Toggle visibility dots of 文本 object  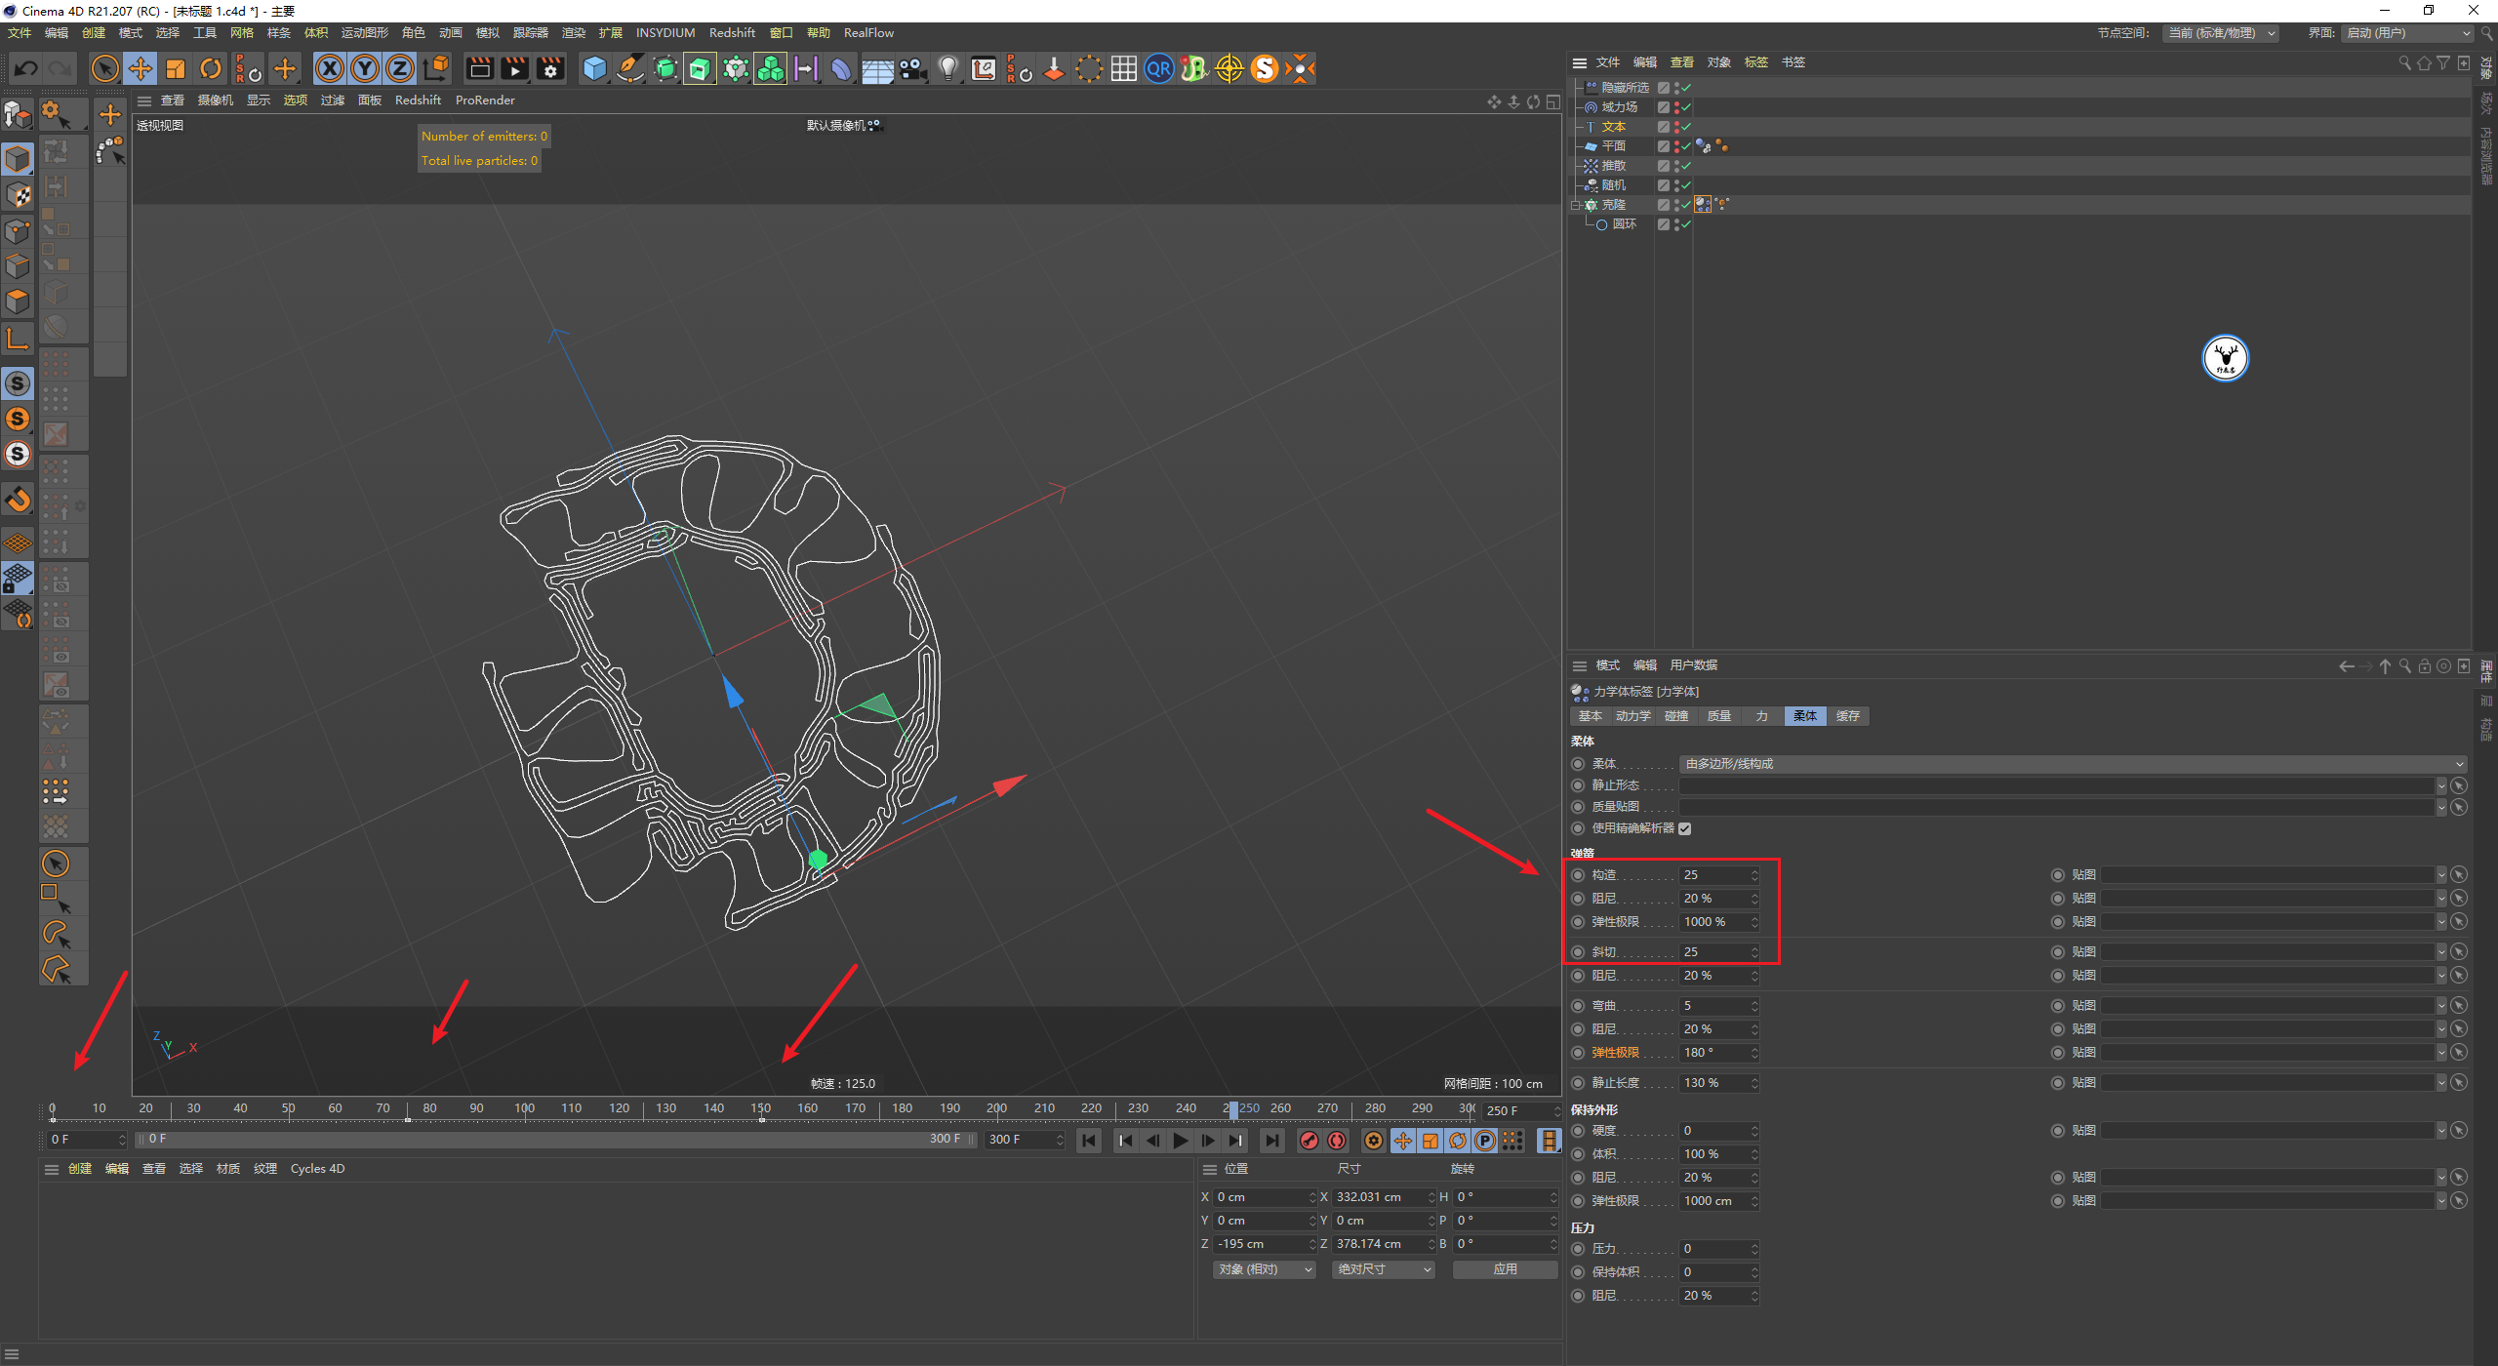[x=1676, y=127]
